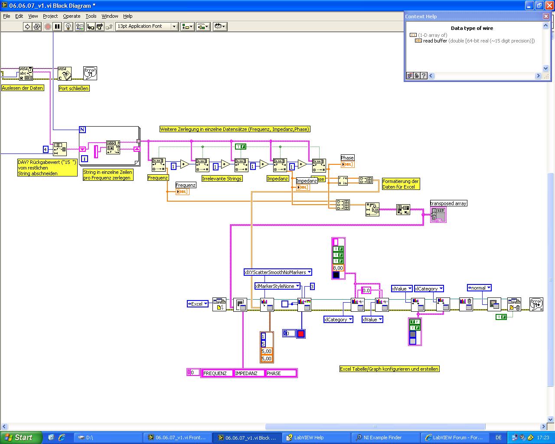Viewport: 555px width, 444px height.
Task: Click the PHASE string array element
Action: (281, 373)
